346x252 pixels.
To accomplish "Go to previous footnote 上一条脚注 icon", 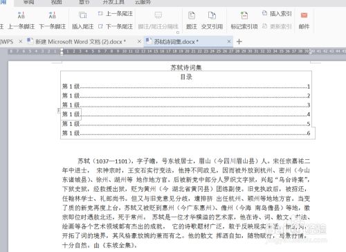I will tap(21, 15).
